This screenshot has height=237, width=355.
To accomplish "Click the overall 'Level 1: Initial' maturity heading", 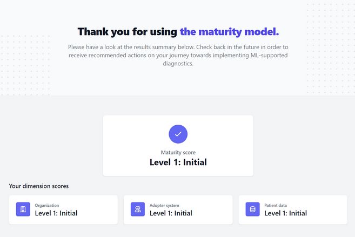I will (178, 162).
